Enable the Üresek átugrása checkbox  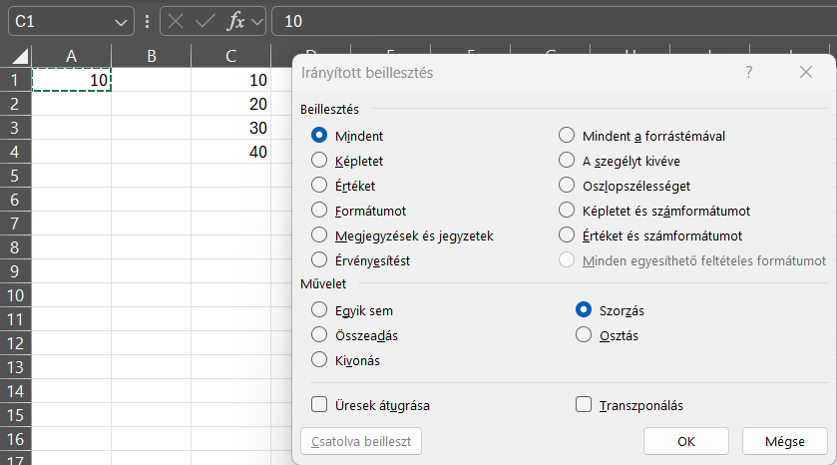click(319, 405)
